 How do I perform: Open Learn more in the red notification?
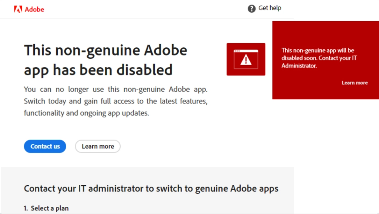(x=355, y=83)
